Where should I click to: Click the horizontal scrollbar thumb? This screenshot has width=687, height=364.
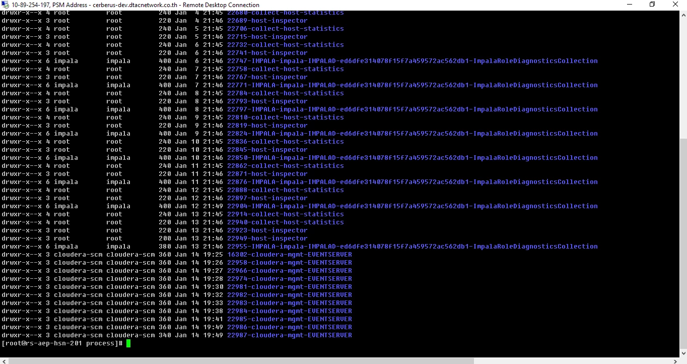pyautogui.click(x=241, y=360)
